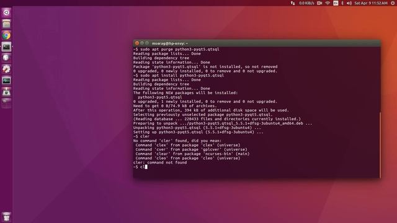
Task: Open the Ubuntu Dash search launcher
Action: [x=6, y=12]
